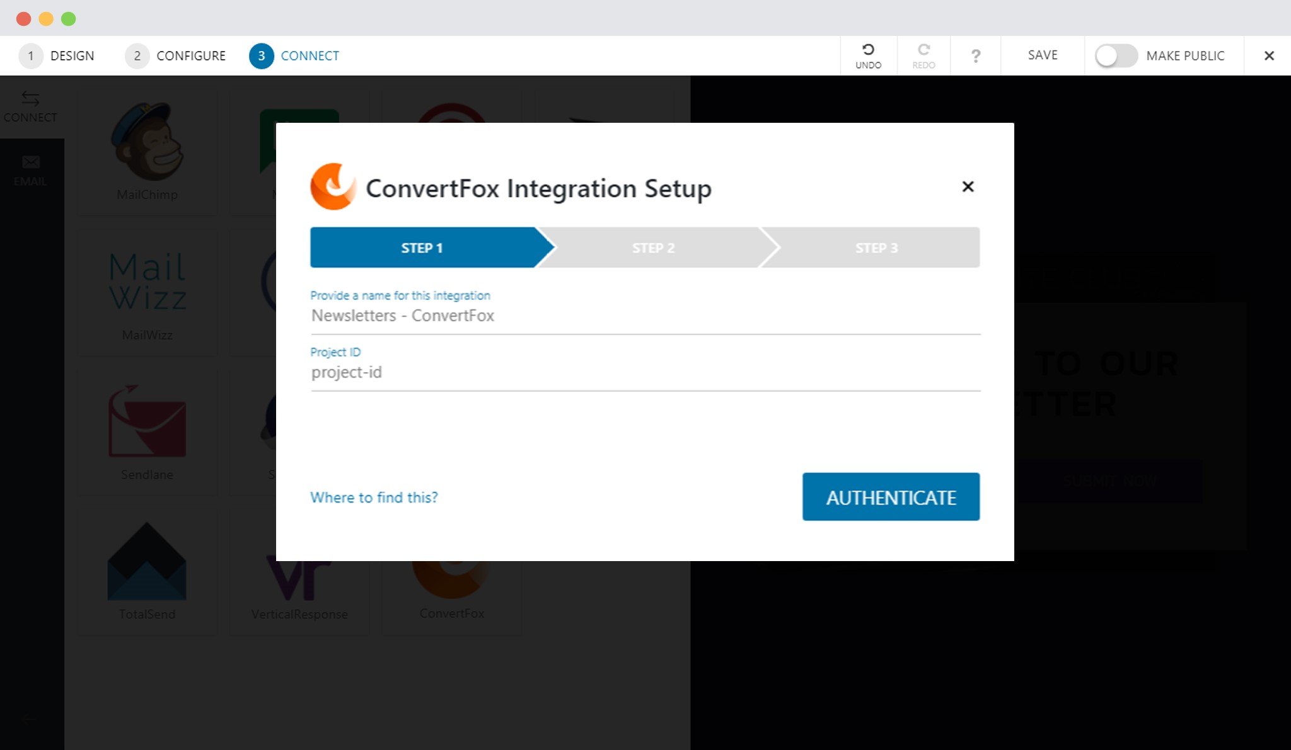Toggle the Make Public switch
This screenshot has height=750, width=1291.
coord(1116,56)
